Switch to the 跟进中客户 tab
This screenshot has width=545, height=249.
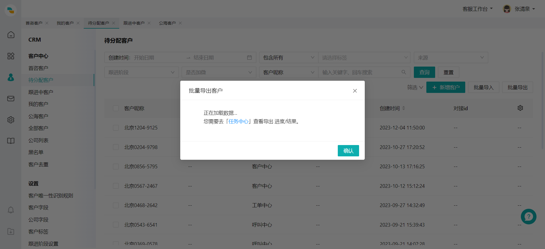click(134, 23)
